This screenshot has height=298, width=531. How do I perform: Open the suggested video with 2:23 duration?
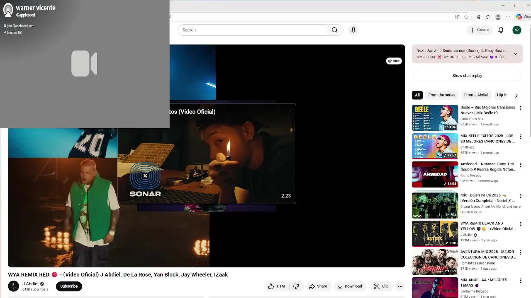coord(207,154)
